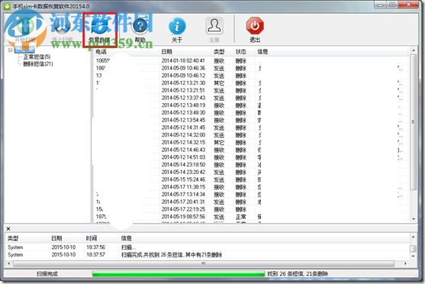425x284 pixels.
Task: Sort by the 电话 column header
Action: pyautogui.click(x=126, y=52)
